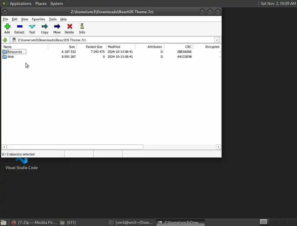The height and width of the screenshot is (226, 297).
Task: Click the red Delete icon
Action: tap(70, 26)
